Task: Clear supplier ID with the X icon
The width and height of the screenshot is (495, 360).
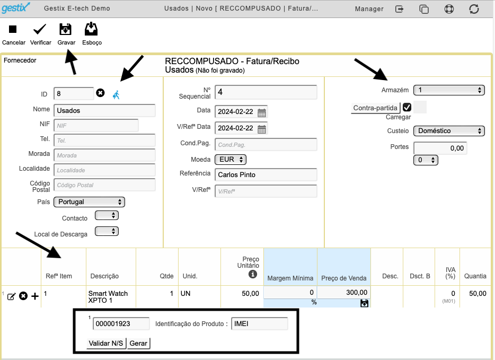Action: point(100,93)
